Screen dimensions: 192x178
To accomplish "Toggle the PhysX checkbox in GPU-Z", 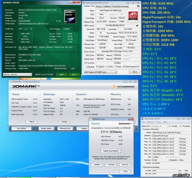I will tap(115, 67).
